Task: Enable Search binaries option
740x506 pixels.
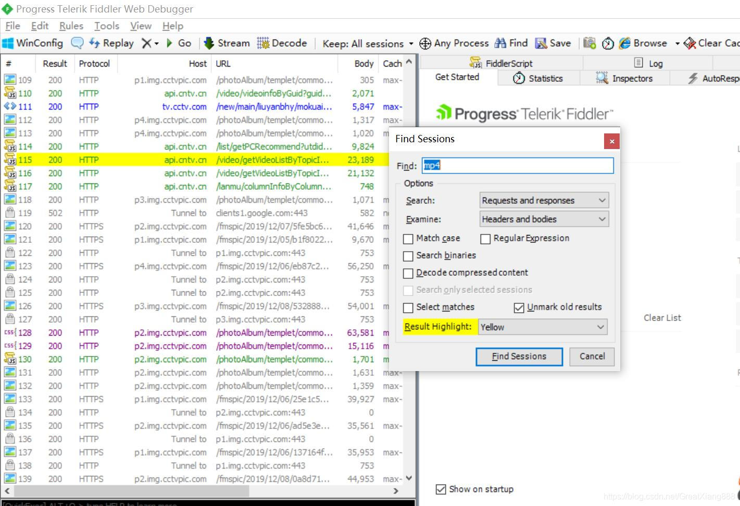Action: 408,256
